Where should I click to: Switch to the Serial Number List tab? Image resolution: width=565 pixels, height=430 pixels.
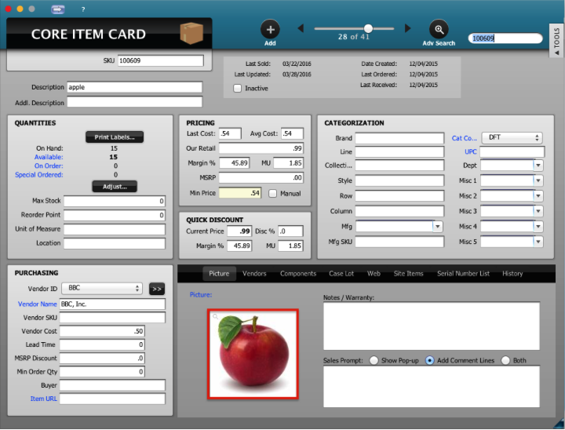pos(464,274)
